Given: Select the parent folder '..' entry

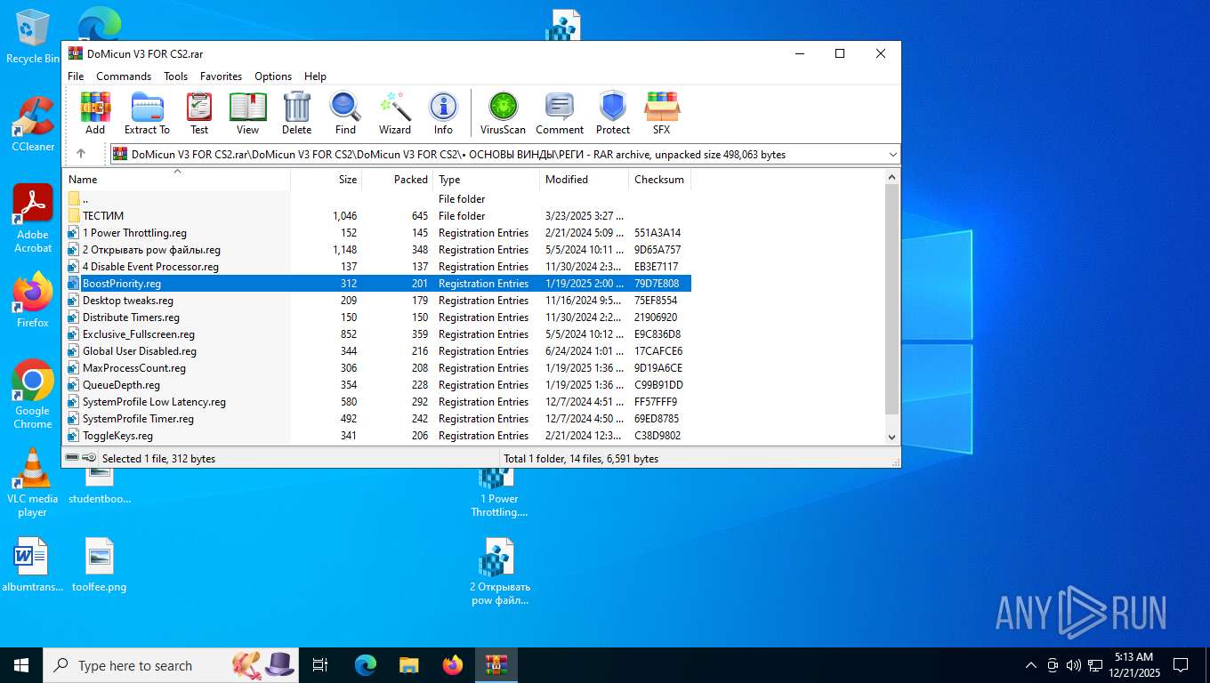Looking at the screenshot, I should 377,199.
